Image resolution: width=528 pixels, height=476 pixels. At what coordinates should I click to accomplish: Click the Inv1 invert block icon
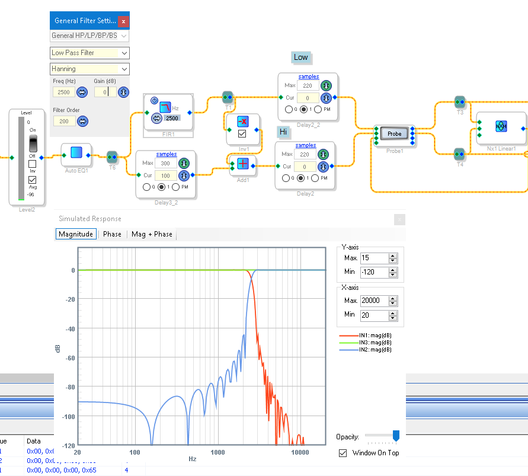click(242, 122)
